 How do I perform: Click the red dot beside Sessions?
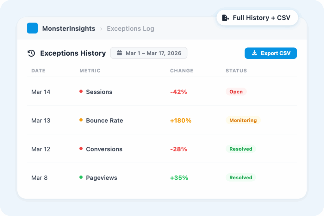point(81,91)
